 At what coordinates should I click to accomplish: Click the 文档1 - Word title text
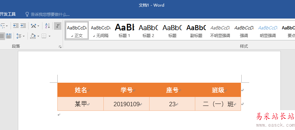151,5
